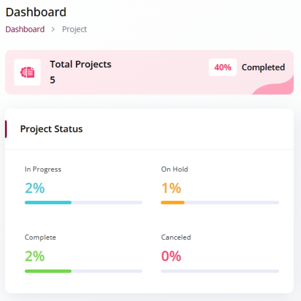
Task: Click the Project Status card heading
Action: point(51,129)
